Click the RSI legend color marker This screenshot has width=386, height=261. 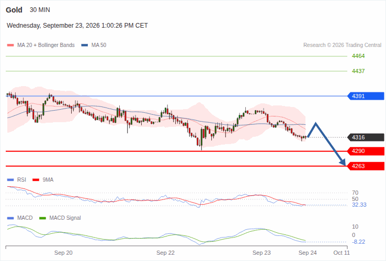10,180
